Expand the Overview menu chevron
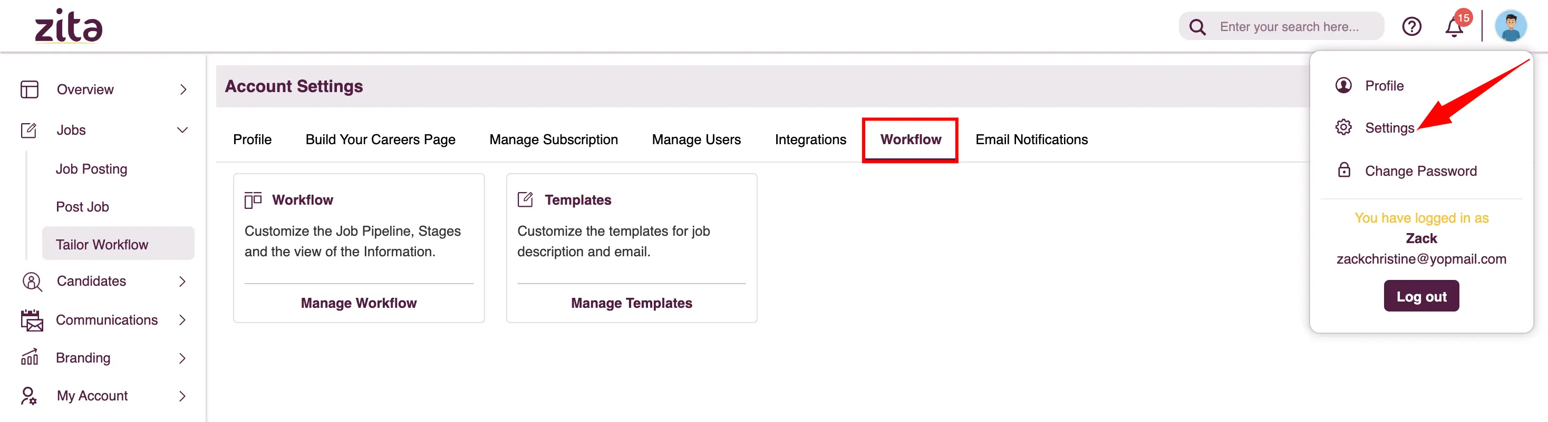The image size is (1548, 422). (x=183, y=89)
